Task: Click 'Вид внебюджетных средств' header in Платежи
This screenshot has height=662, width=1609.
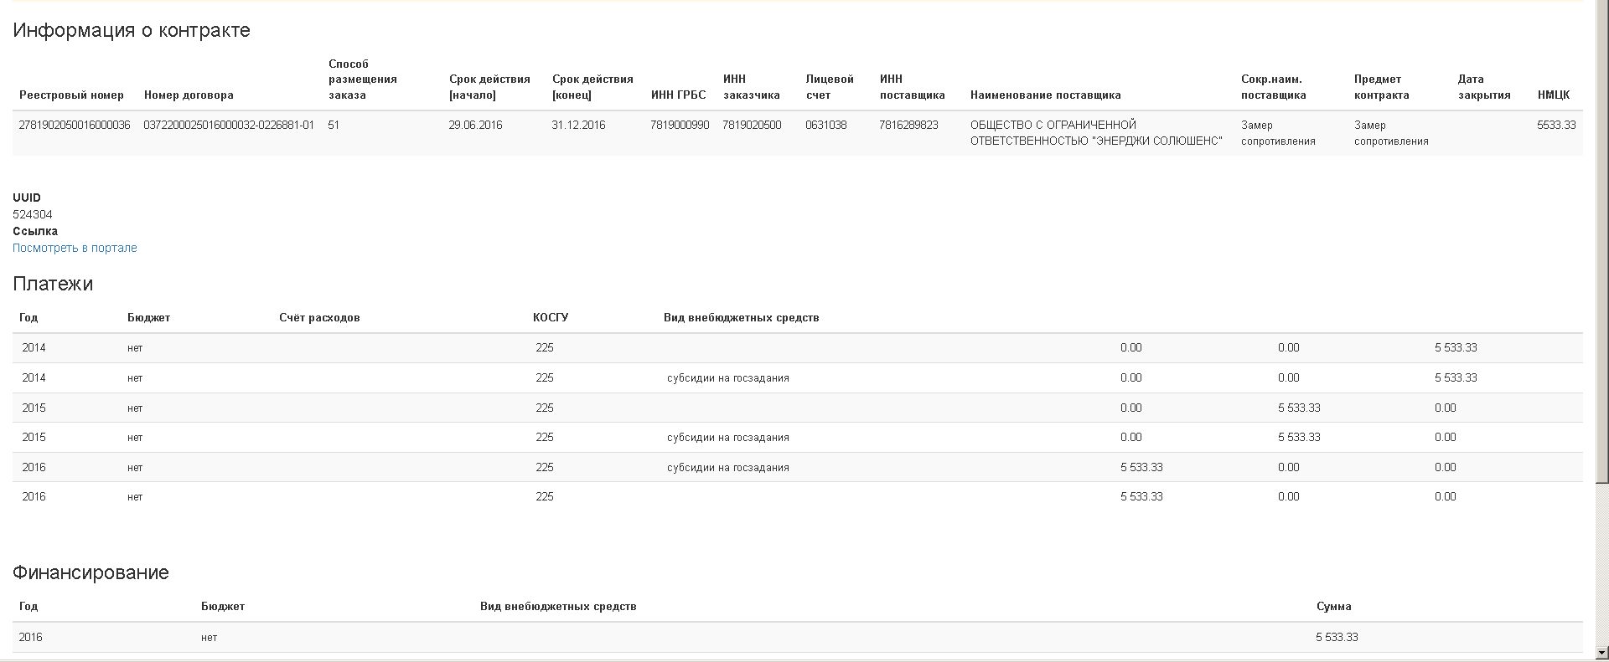Action: (x=741, y=318)
